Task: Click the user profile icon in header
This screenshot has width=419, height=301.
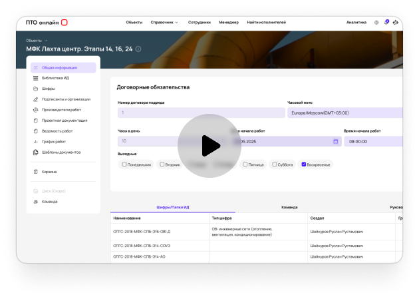Action: (396, 22)
